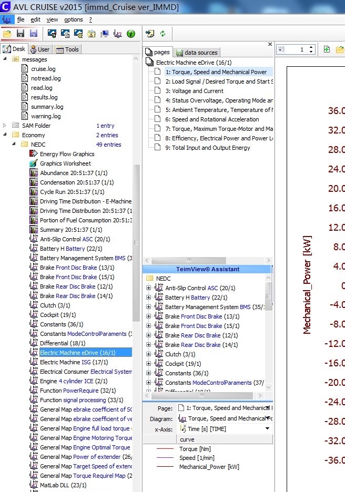Select Electric Machine ISG (17/1)
The image size is (345, 492).
tap(74, 362)
